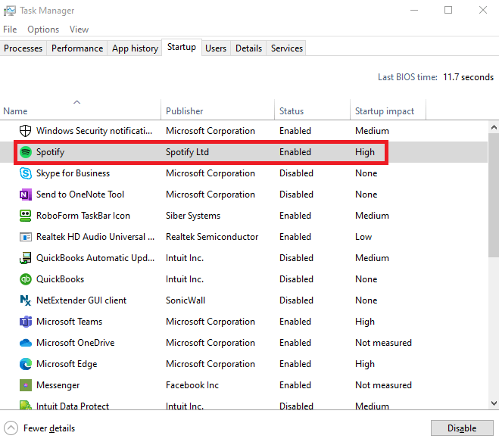Open the View menu

(x=79, y=30)
